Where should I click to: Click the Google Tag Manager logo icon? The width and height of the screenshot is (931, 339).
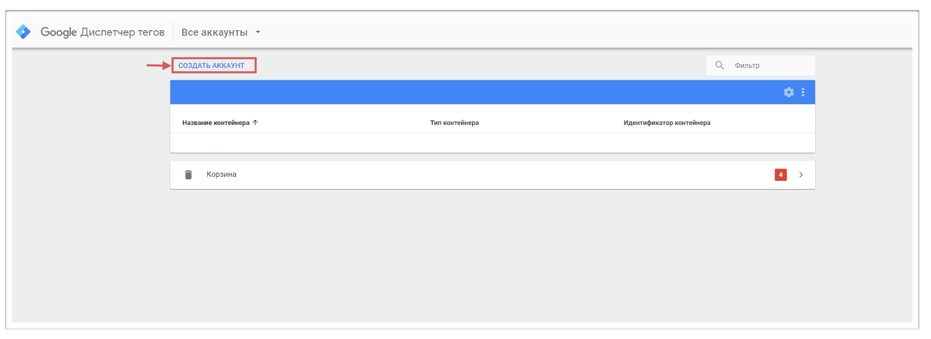pos(23,32)
